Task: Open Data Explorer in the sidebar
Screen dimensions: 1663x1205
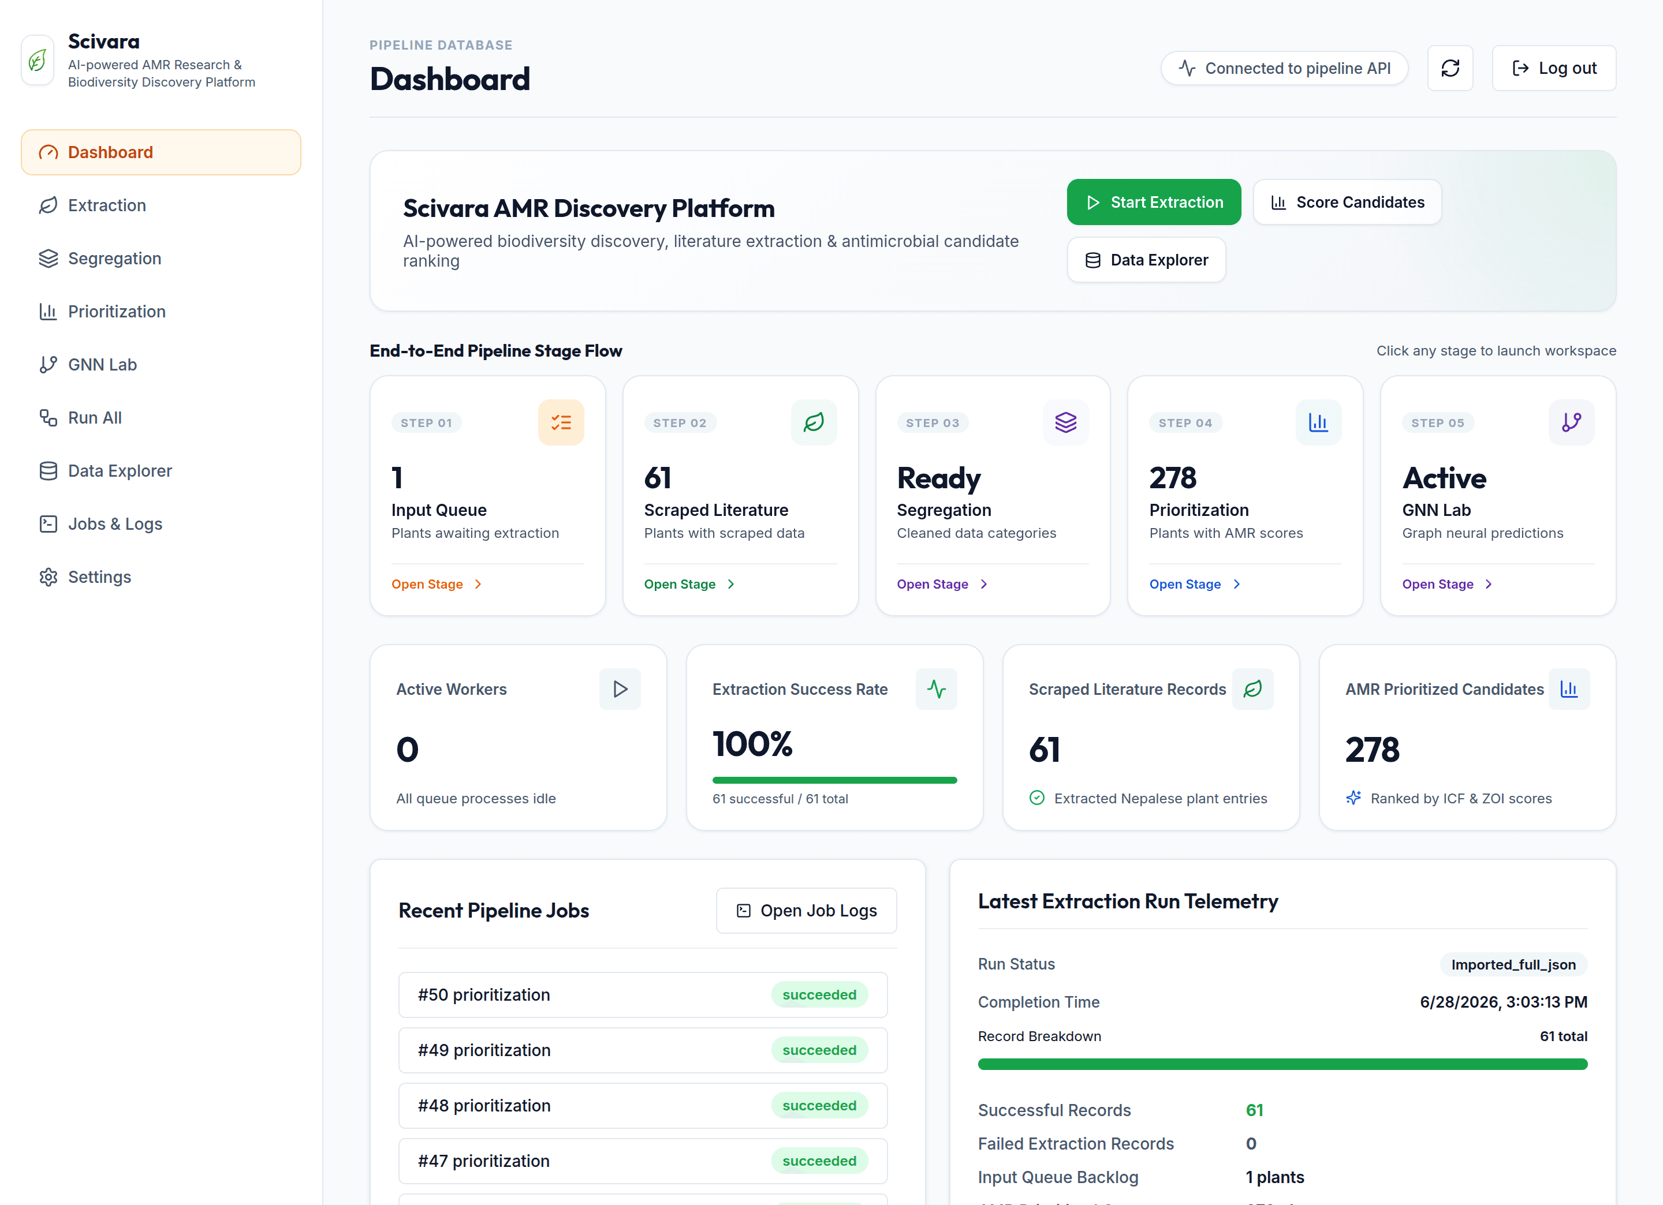Action: (x=161, y=470)
